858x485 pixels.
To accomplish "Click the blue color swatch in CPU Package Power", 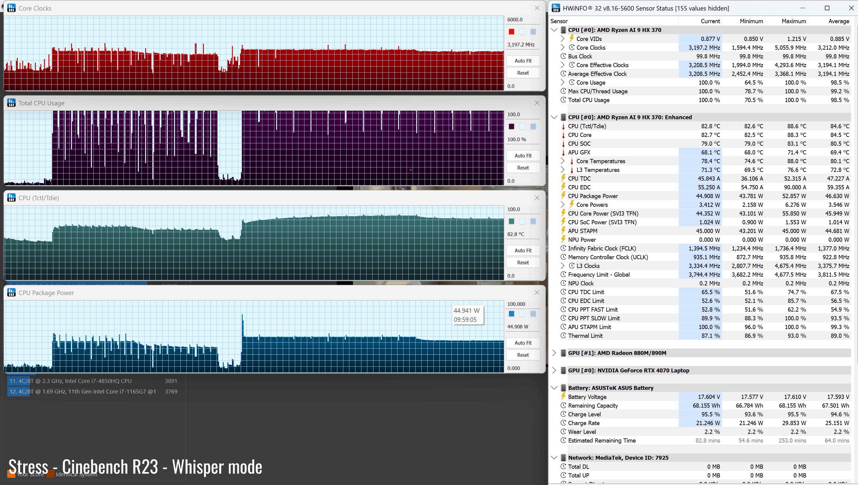I will [511, 314].
